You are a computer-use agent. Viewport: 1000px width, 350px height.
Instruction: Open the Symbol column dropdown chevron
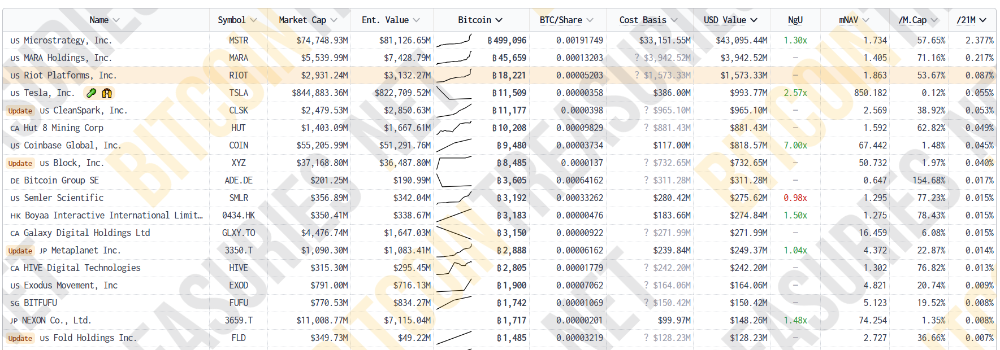[253, 20]
